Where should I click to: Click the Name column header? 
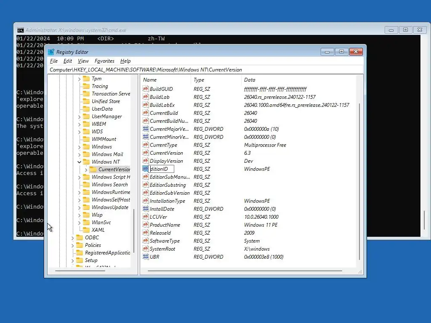(165, 79)
